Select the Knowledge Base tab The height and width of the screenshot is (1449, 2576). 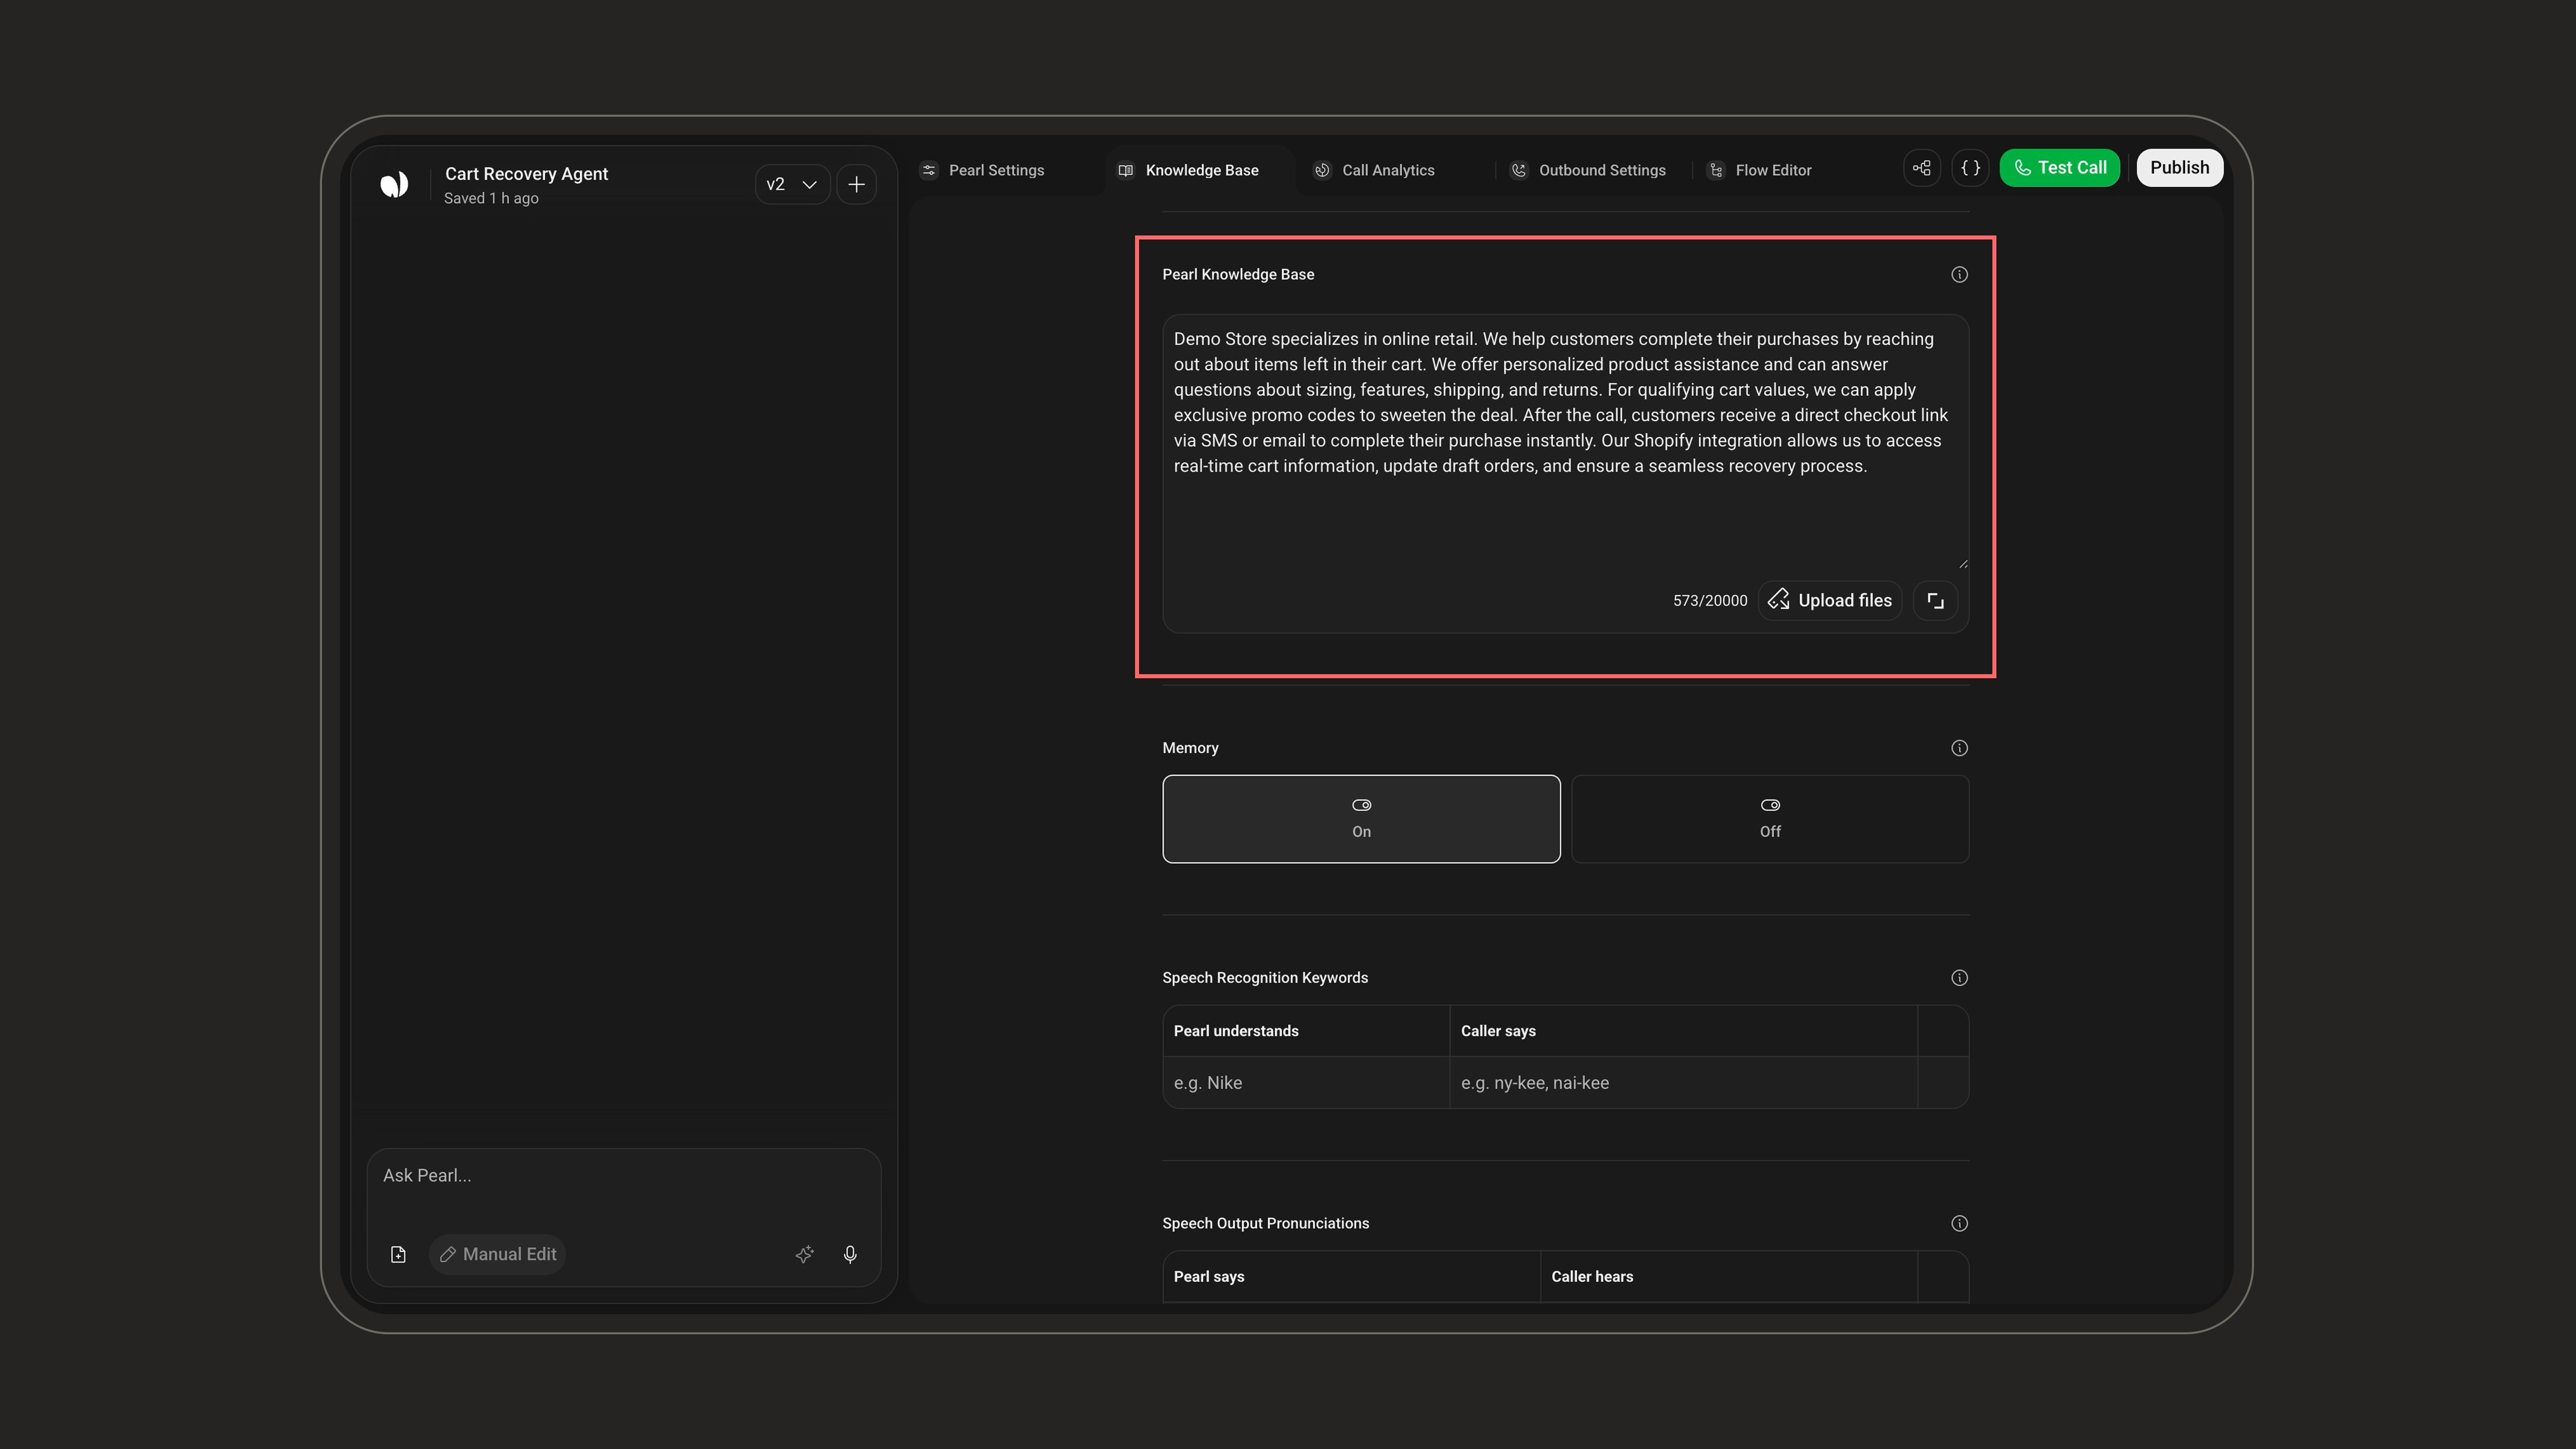pyautogui.click(x=1188, y=170)
